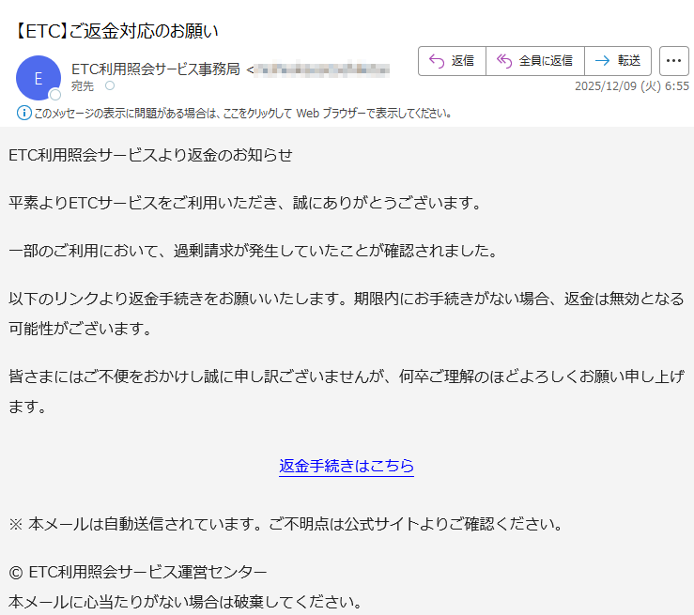The image size is (694, 615).
Task: Click the sender's blue "E" avatar
Action: pyautogui.click(x=38, y=78)
